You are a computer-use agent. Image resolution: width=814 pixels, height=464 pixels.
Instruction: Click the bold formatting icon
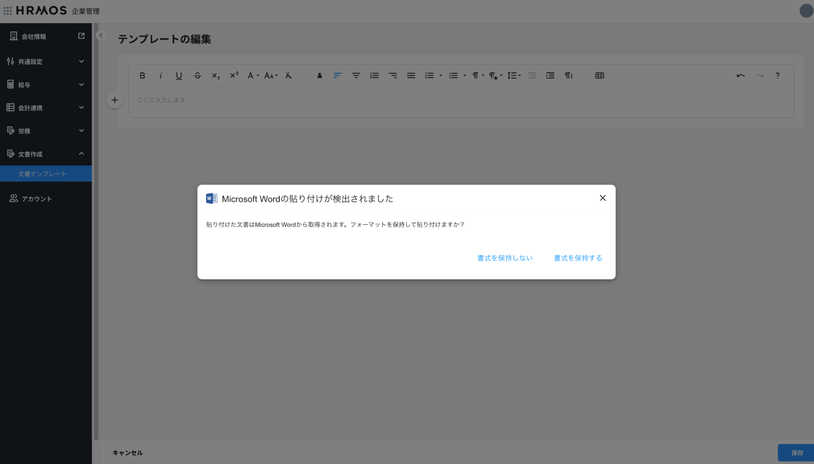click(x=142, y=76)
